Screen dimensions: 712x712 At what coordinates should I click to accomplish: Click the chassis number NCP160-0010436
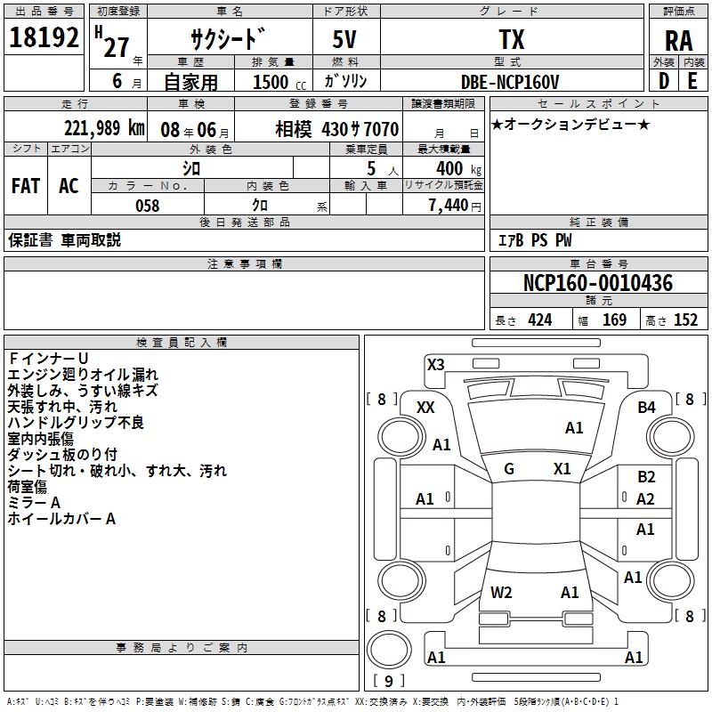pos(598,283)
